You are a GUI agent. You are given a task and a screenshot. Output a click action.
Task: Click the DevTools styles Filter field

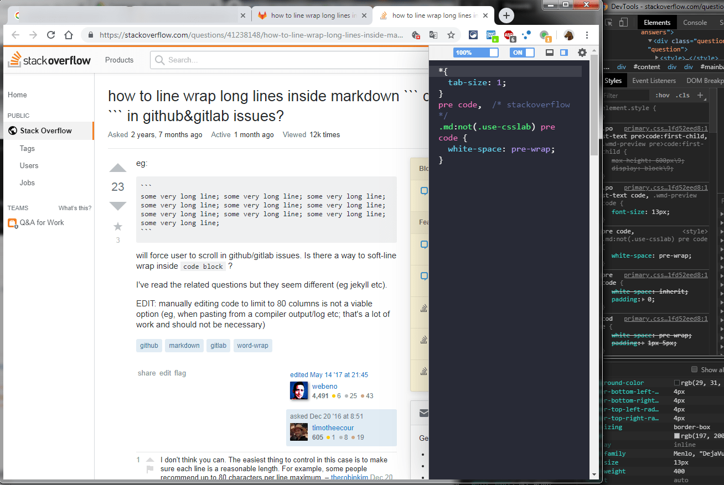pos(625,95)
